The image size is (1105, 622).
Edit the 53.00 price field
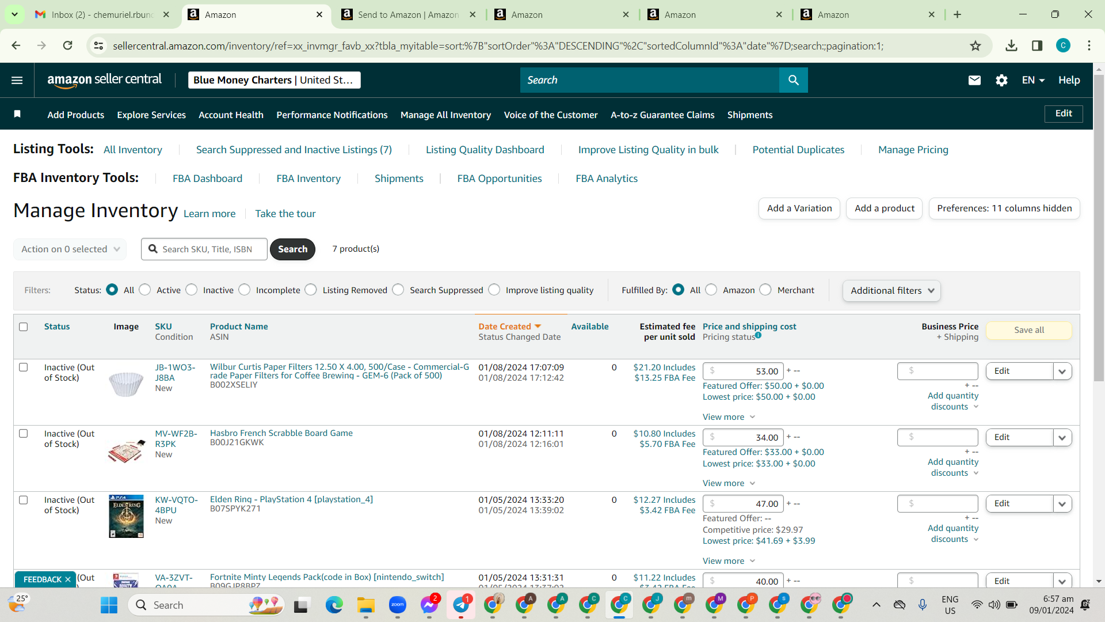[x=743, y=371]
